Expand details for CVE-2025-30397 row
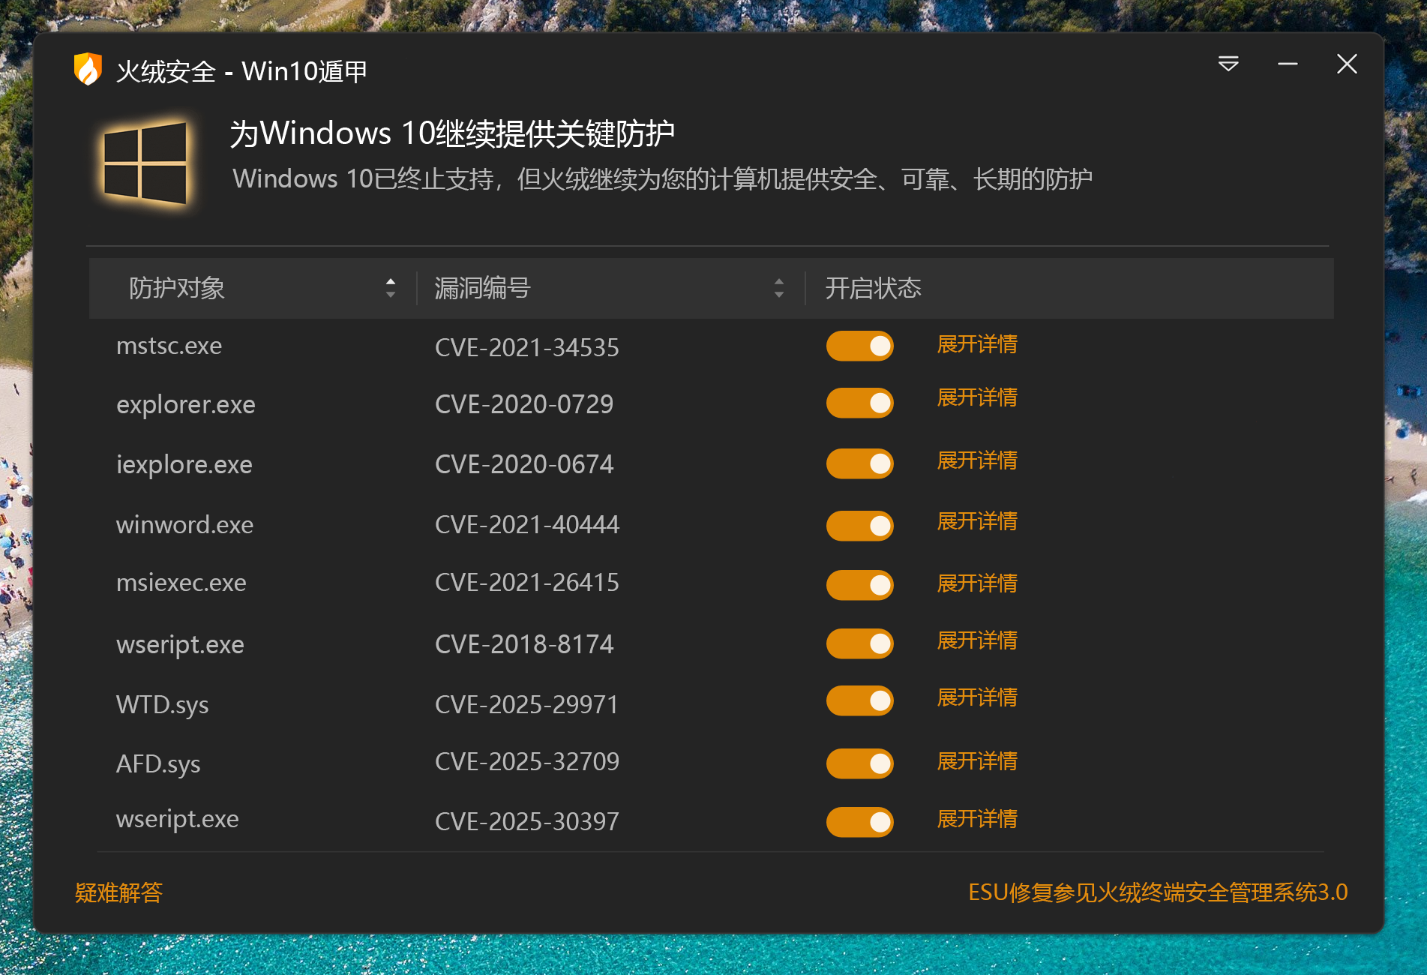Viewport: 1427px width, 975px height. tap(977, 819)
